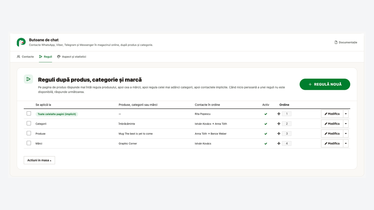Click the Ordine column header
374x210 pixels.
284,105
